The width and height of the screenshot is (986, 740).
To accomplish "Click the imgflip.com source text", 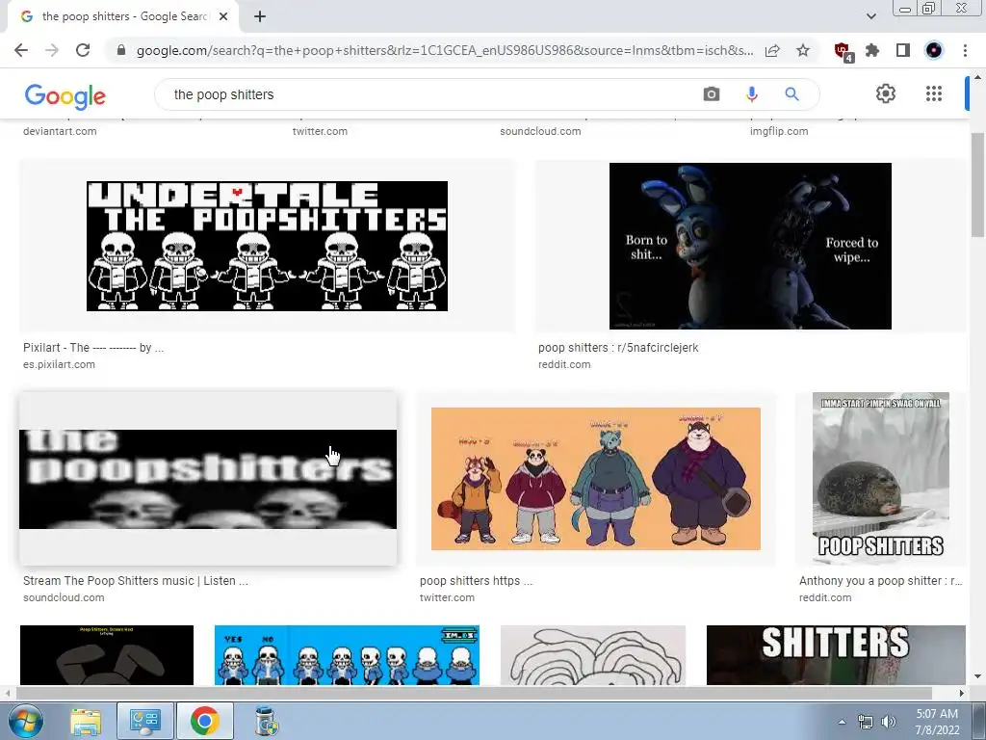I will [778, 131].
